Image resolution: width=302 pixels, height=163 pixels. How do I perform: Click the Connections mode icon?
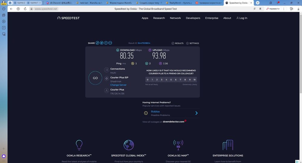(x=107, y=70)
